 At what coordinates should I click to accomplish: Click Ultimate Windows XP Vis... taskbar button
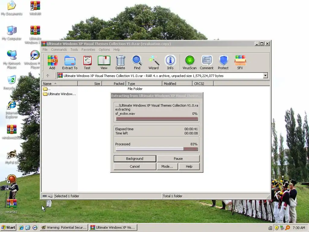[113, 227]
